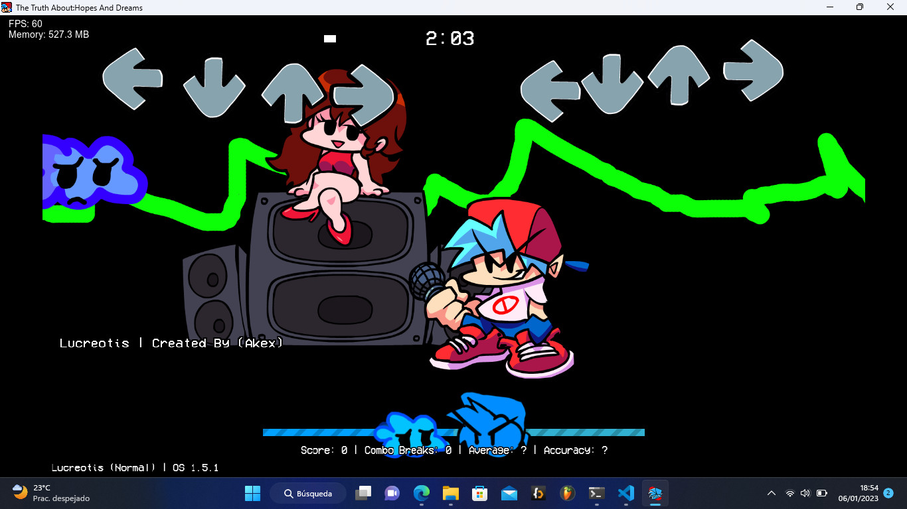The height and width of the screenshot is (509, 907).
Task: Click the player's left arrow receptor
Action: pyautogui.click(x=551, y=91)
